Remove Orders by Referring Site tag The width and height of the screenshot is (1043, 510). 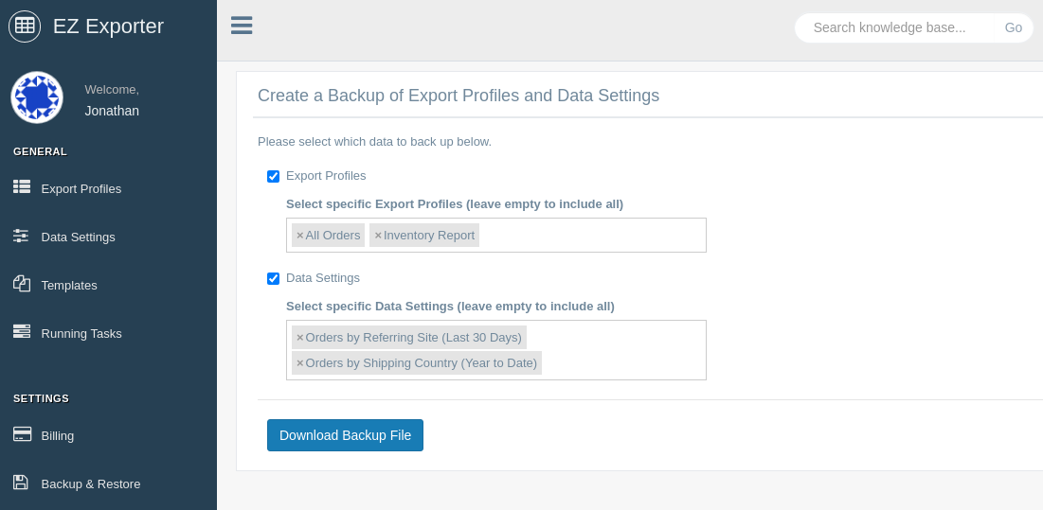click(300, 338)
